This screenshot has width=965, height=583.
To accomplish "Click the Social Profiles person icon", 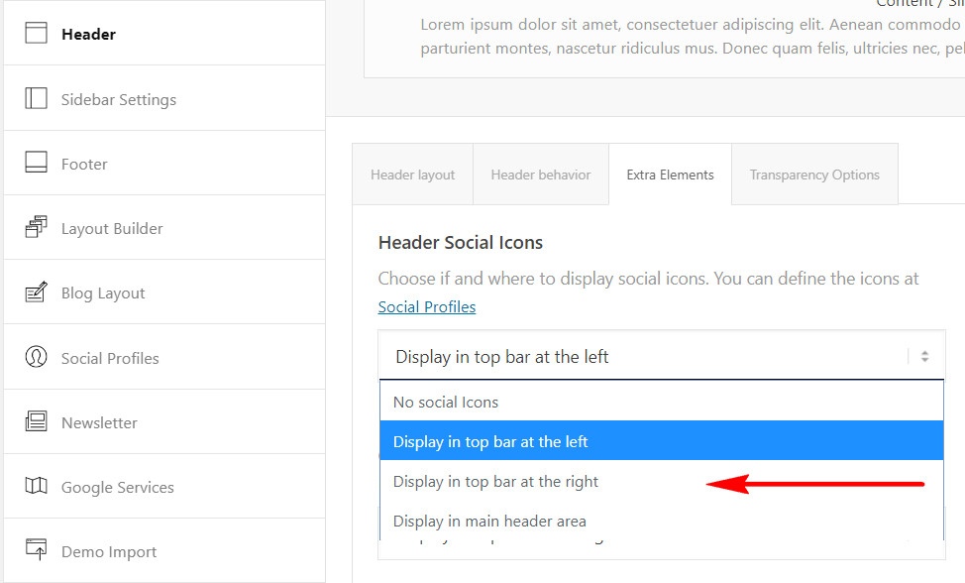I will 36,357.
